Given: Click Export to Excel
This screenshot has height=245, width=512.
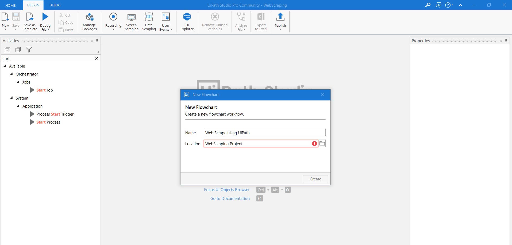Looking at the screenshot, I should pos(261,22).
